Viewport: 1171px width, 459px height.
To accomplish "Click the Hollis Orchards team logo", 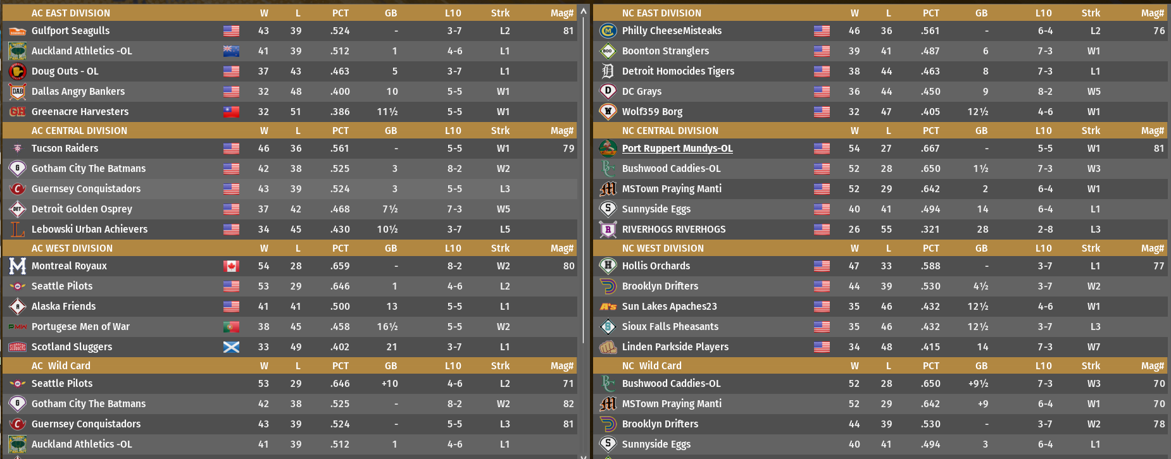I will click(x=608, y=266).
